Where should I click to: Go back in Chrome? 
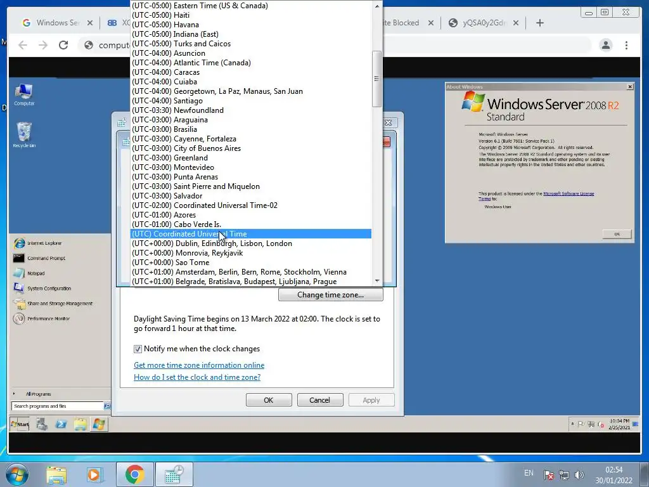(23, 45)
